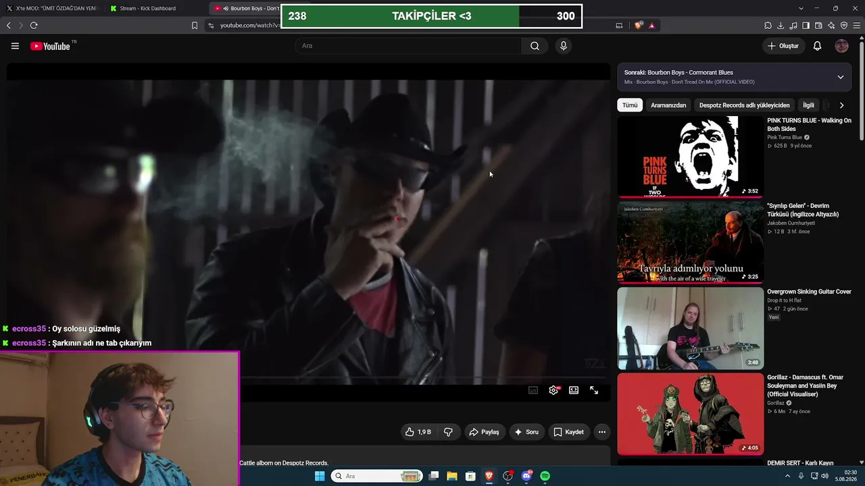
Task: Reload the page with the refresh icon
Action: [x=34, y=26]
